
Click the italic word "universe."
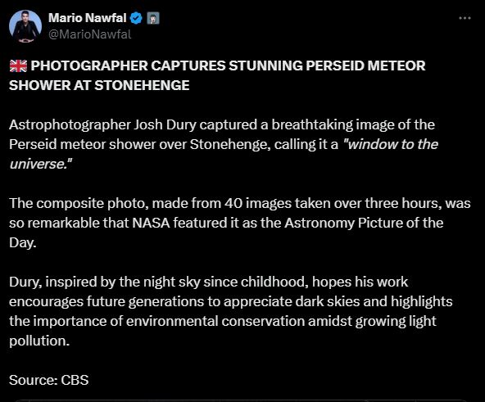tap(40, 164)
